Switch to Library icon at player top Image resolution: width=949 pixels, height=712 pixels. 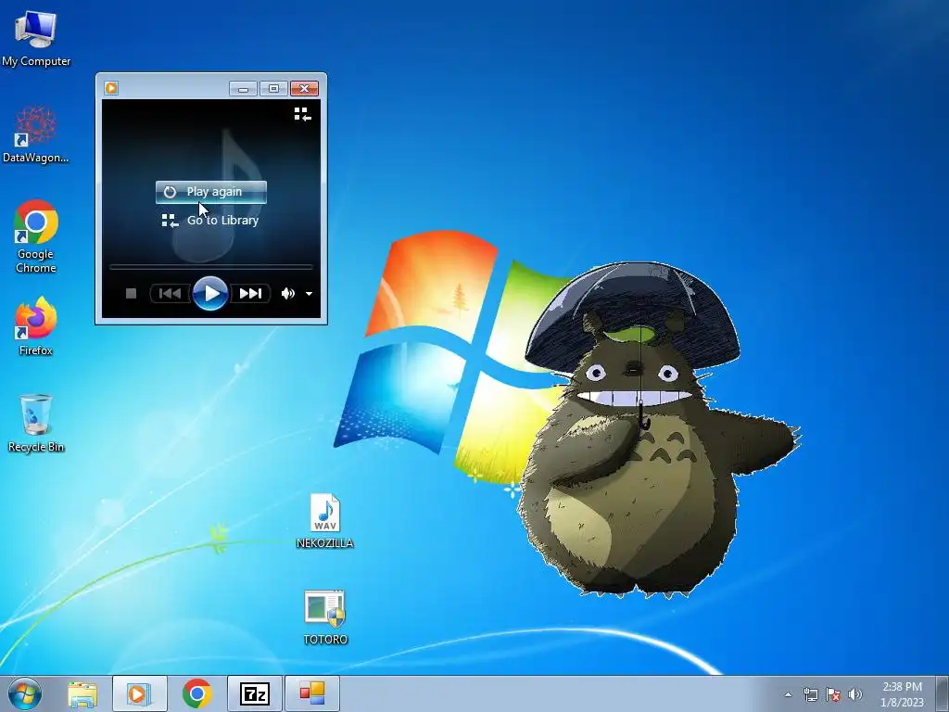tap(303, 114)
